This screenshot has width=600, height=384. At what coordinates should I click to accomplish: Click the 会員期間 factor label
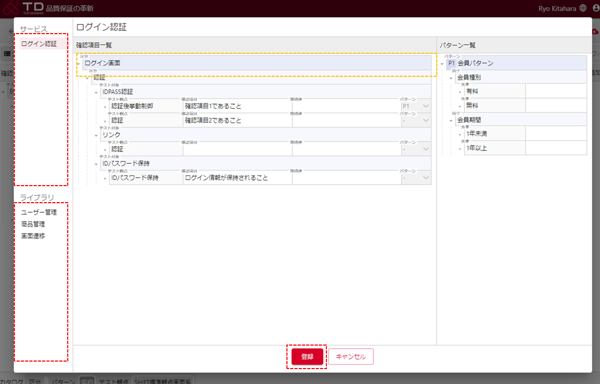point(469,119)
